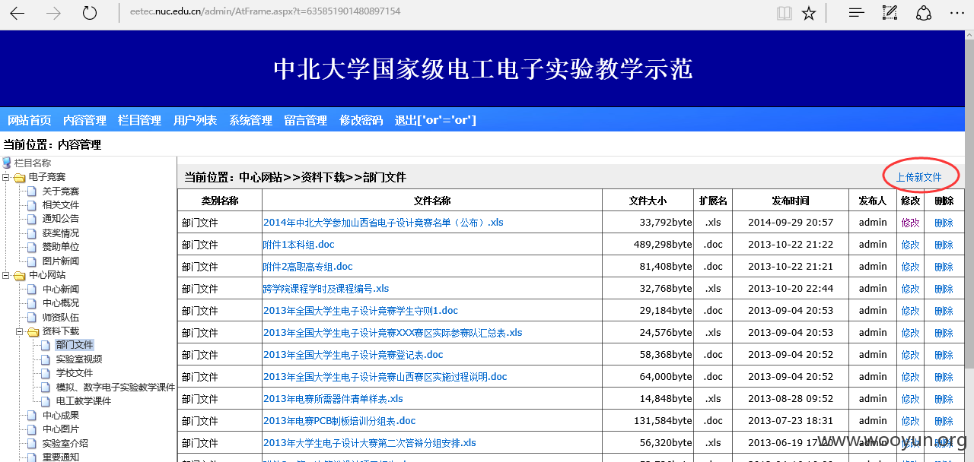Select 关于竞赛 in the tree
Viewport: 974px width, 462px height.
coord(60,191)
